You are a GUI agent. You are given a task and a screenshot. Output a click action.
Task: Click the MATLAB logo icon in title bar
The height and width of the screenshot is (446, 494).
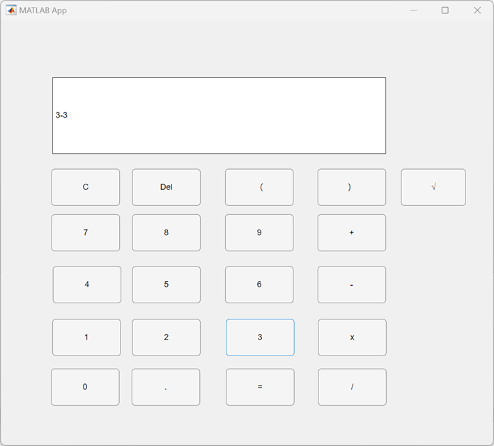(x=11, y=10)
